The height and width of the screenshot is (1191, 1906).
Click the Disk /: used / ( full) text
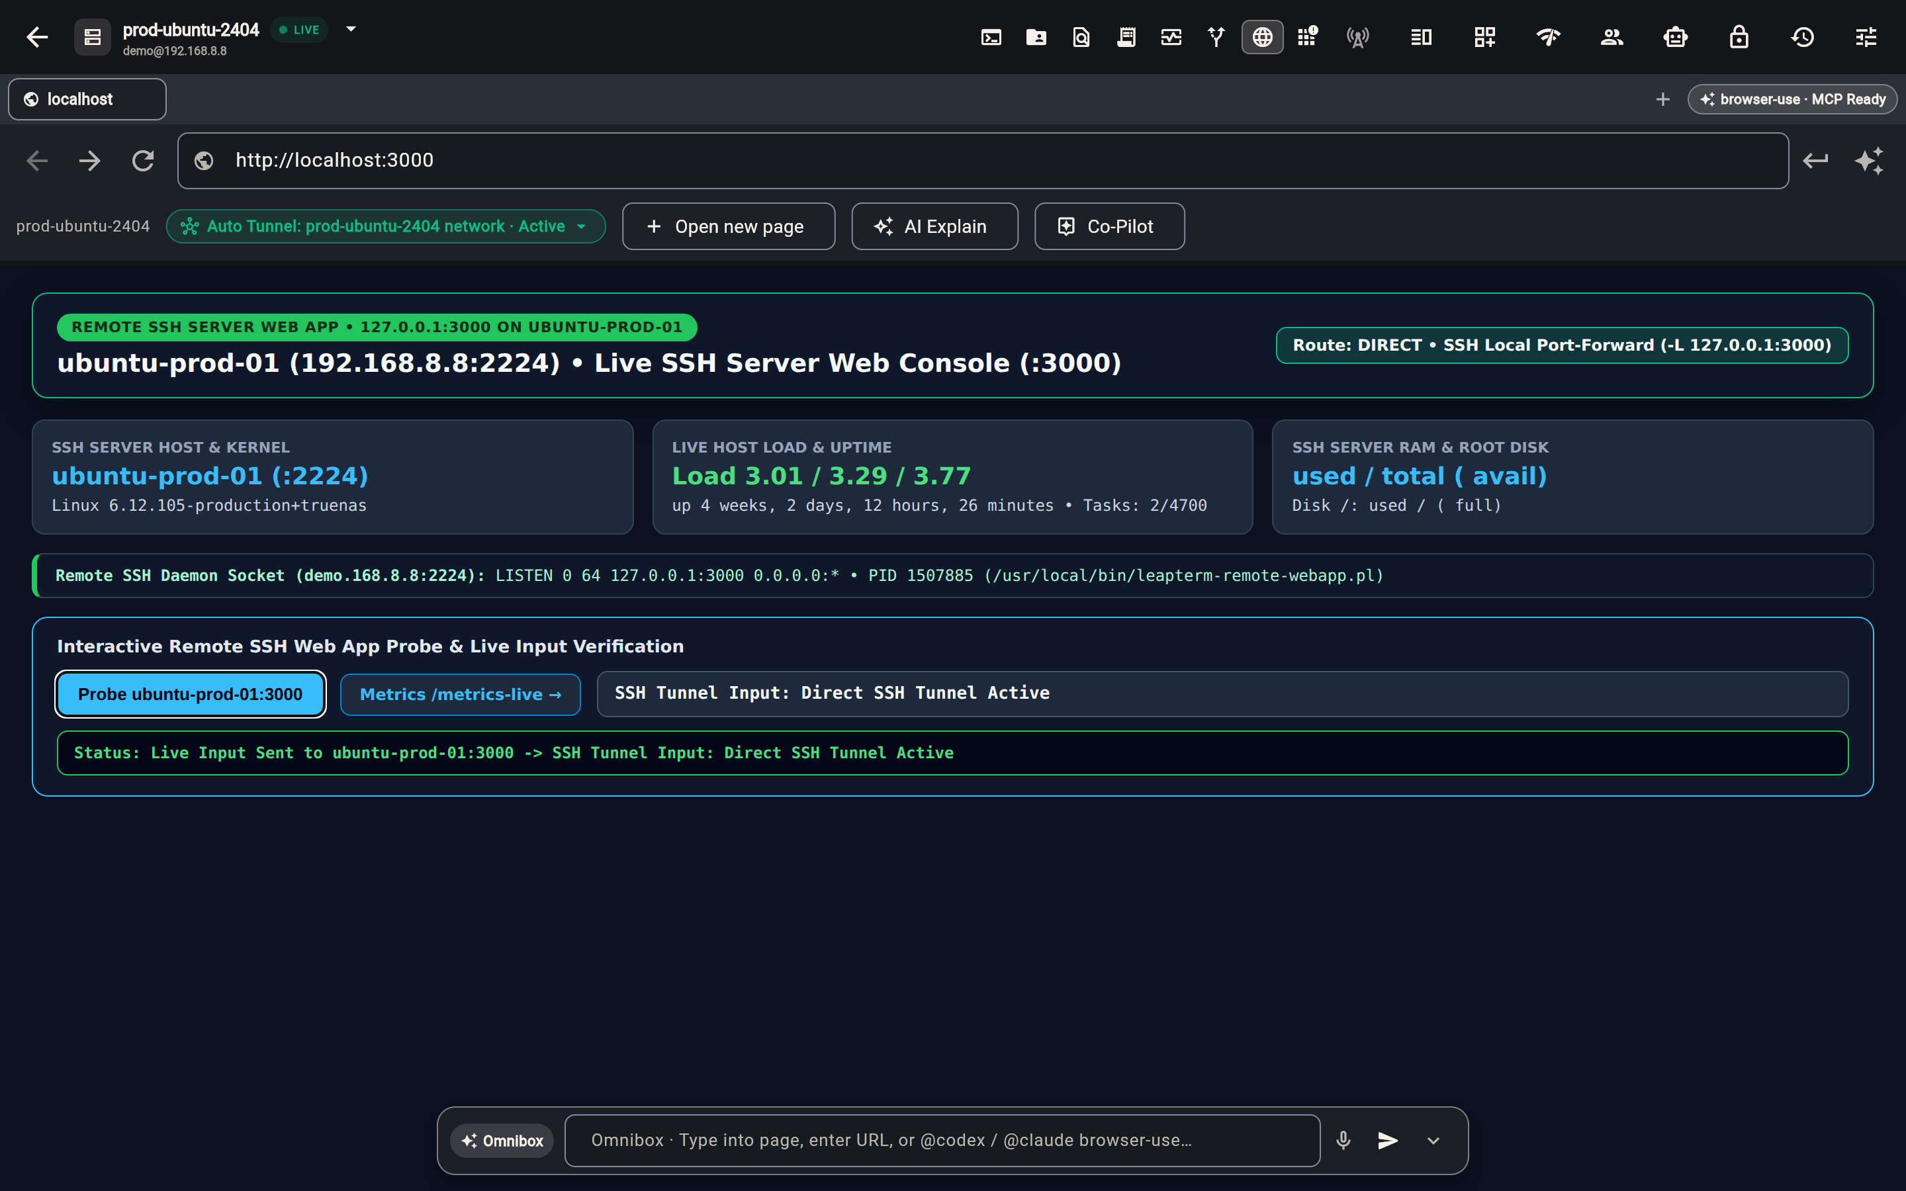1396,506
